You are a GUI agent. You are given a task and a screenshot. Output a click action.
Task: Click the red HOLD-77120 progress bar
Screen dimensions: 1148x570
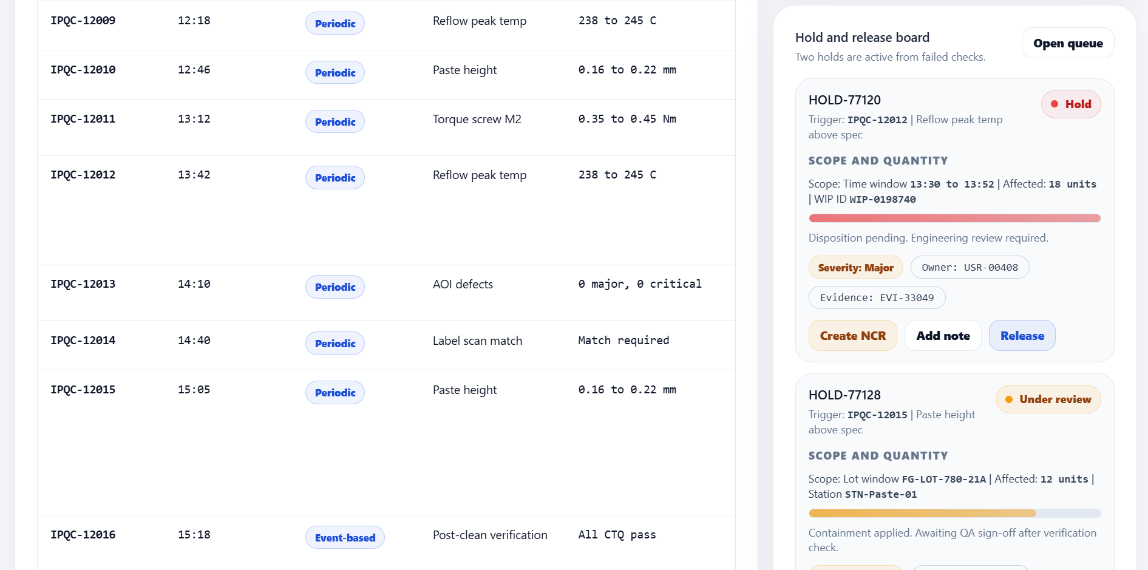coord(954,219)
